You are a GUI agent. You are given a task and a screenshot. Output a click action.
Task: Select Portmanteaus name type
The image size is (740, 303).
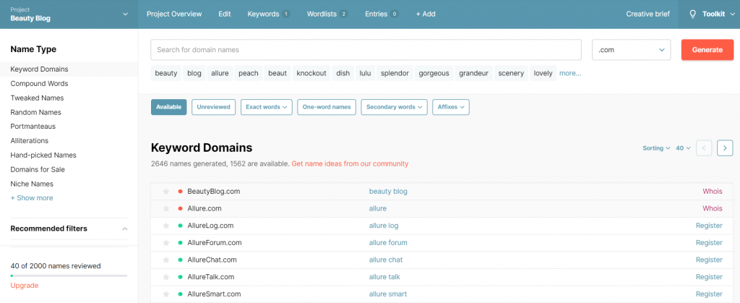pyautogui.click(x=33, y=127)
